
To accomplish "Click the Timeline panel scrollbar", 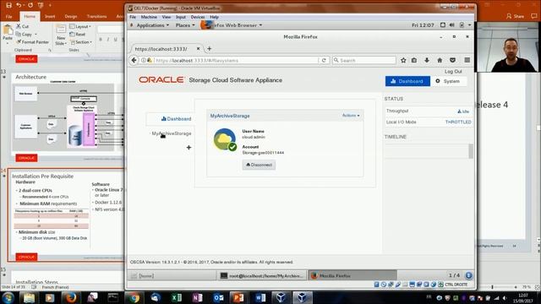I will pos(471,151).
